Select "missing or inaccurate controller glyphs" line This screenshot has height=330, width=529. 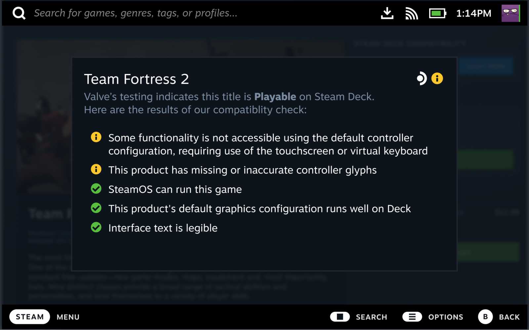pyautogui.click(x=242, y=170)
